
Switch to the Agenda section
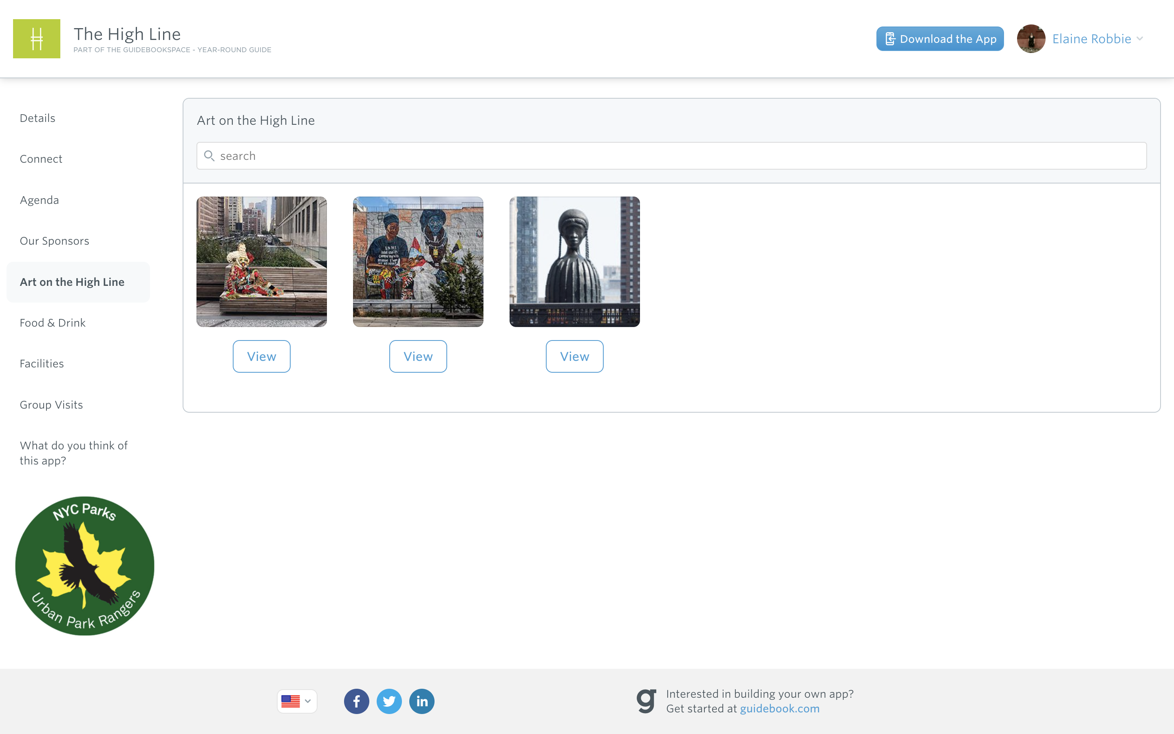(x=39, y=199)
